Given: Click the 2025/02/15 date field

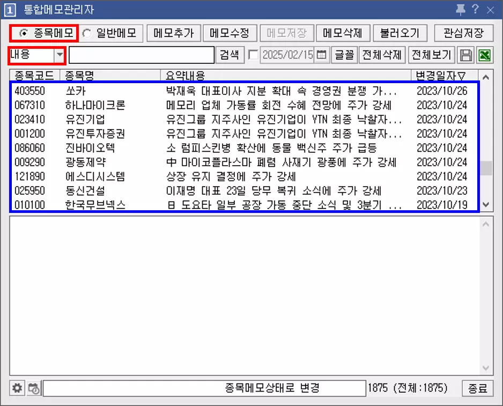Looking at the screenshot, I should pyautogui.click(x=288, y=55).
